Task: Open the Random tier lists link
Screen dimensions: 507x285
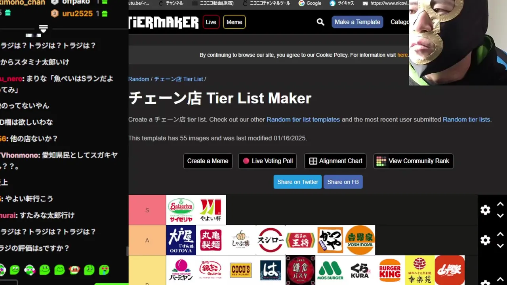Action: pos(466,120)
